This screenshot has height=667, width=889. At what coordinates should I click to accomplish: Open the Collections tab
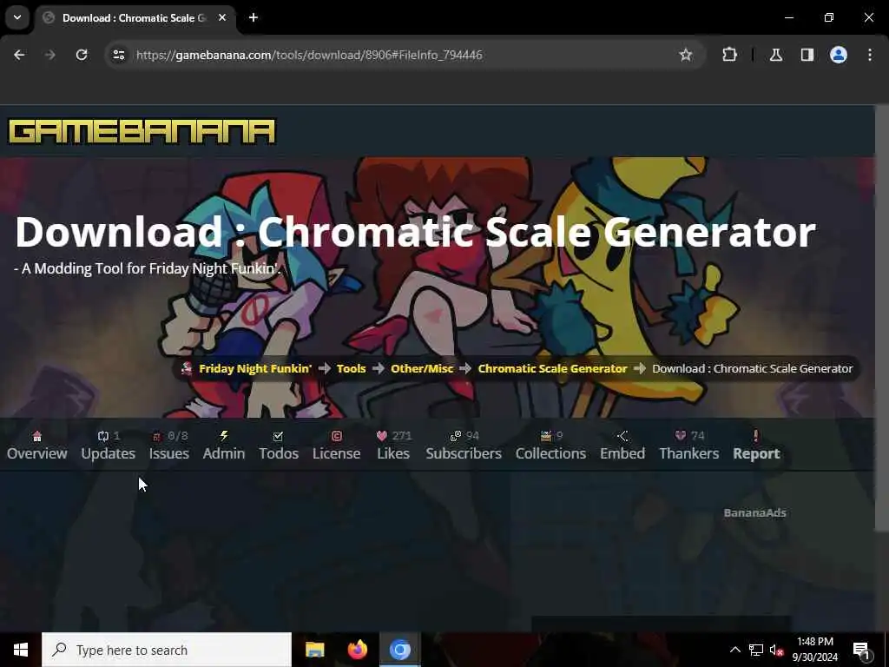pos(550,446)
